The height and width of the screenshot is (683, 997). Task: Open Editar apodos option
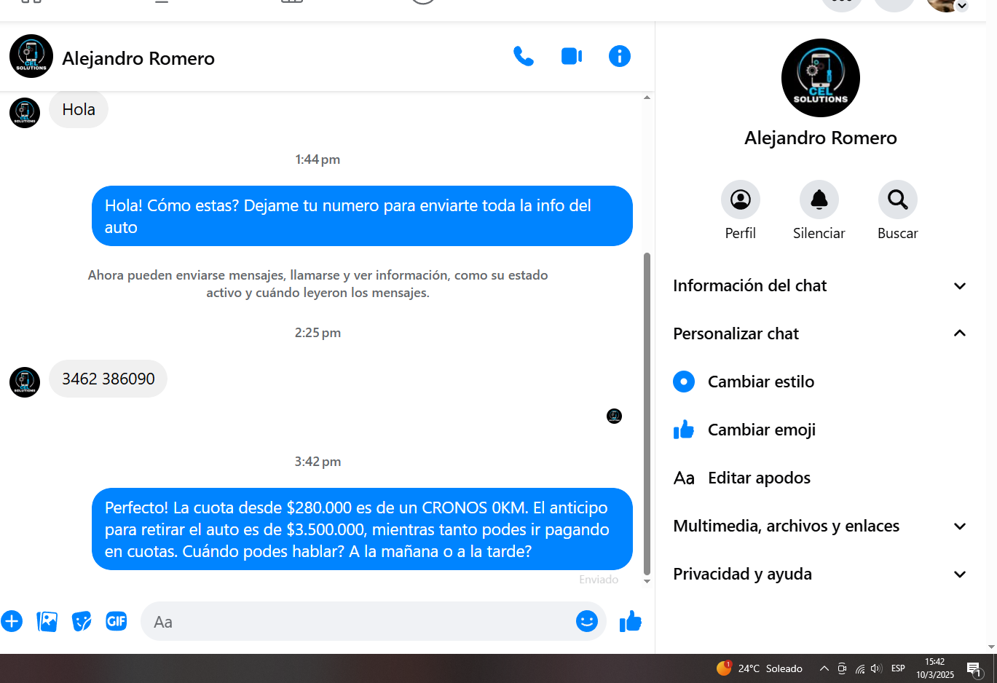(820, 478)
